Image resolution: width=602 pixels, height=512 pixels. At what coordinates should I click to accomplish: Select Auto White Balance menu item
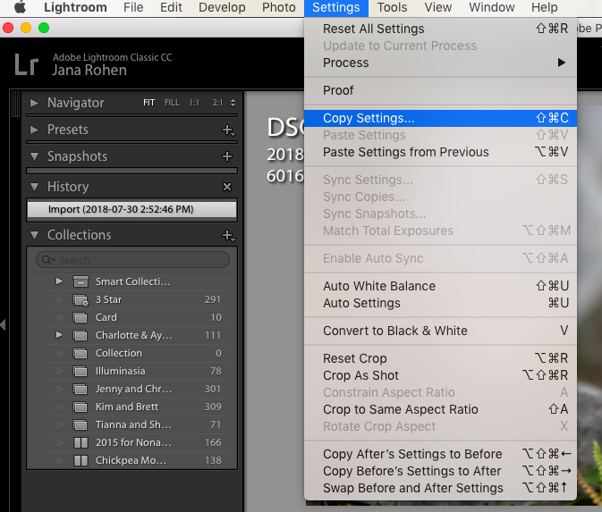point(379,286)
